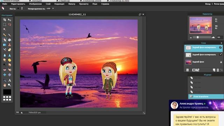The height and width of the screenshot is (126, 224).
Task: Select the Color Picker eyedropper tool
Action: click(5, 80)
